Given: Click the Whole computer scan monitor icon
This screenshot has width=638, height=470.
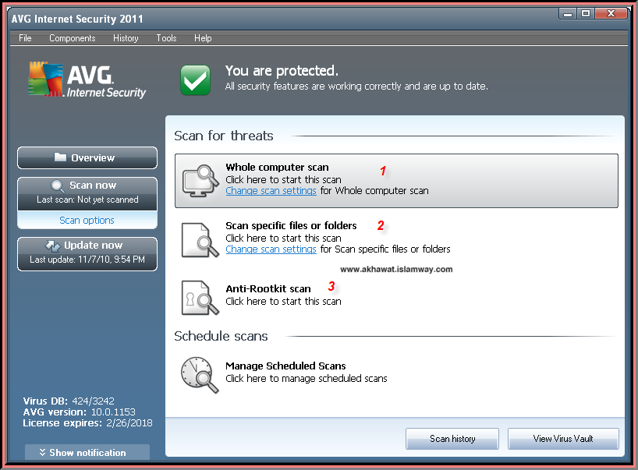Looking at the screenshot, I should click(x=200, y=181).
